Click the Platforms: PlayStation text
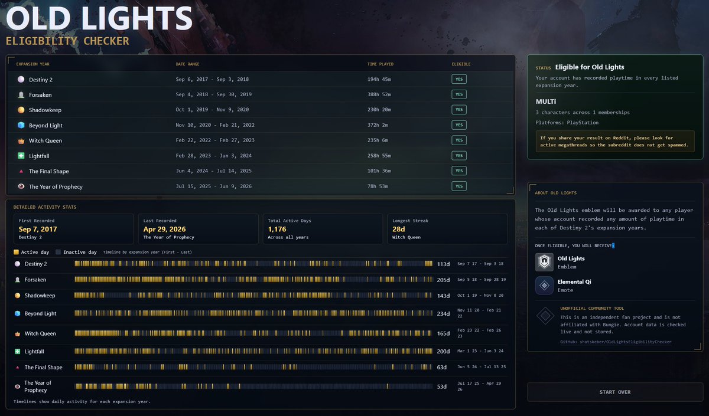This screenshot has height=416, width=709. [x=567, y=123]
